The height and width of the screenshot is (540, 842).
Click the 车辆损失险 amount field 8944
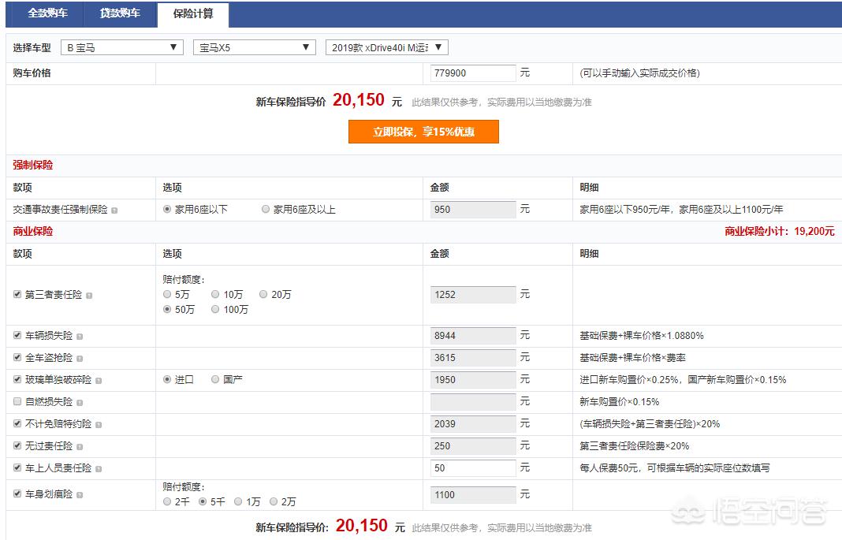[473, 336]
